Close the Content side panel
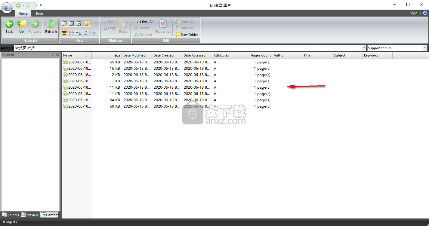The height and width of the screenshot is (226, 429). click(57, 55)
